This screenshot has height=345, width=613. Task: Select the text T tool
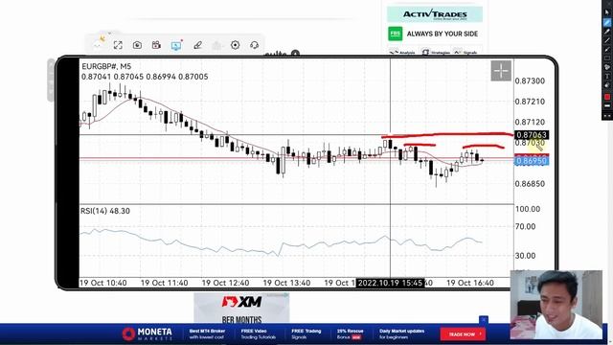tap(607, 77)
